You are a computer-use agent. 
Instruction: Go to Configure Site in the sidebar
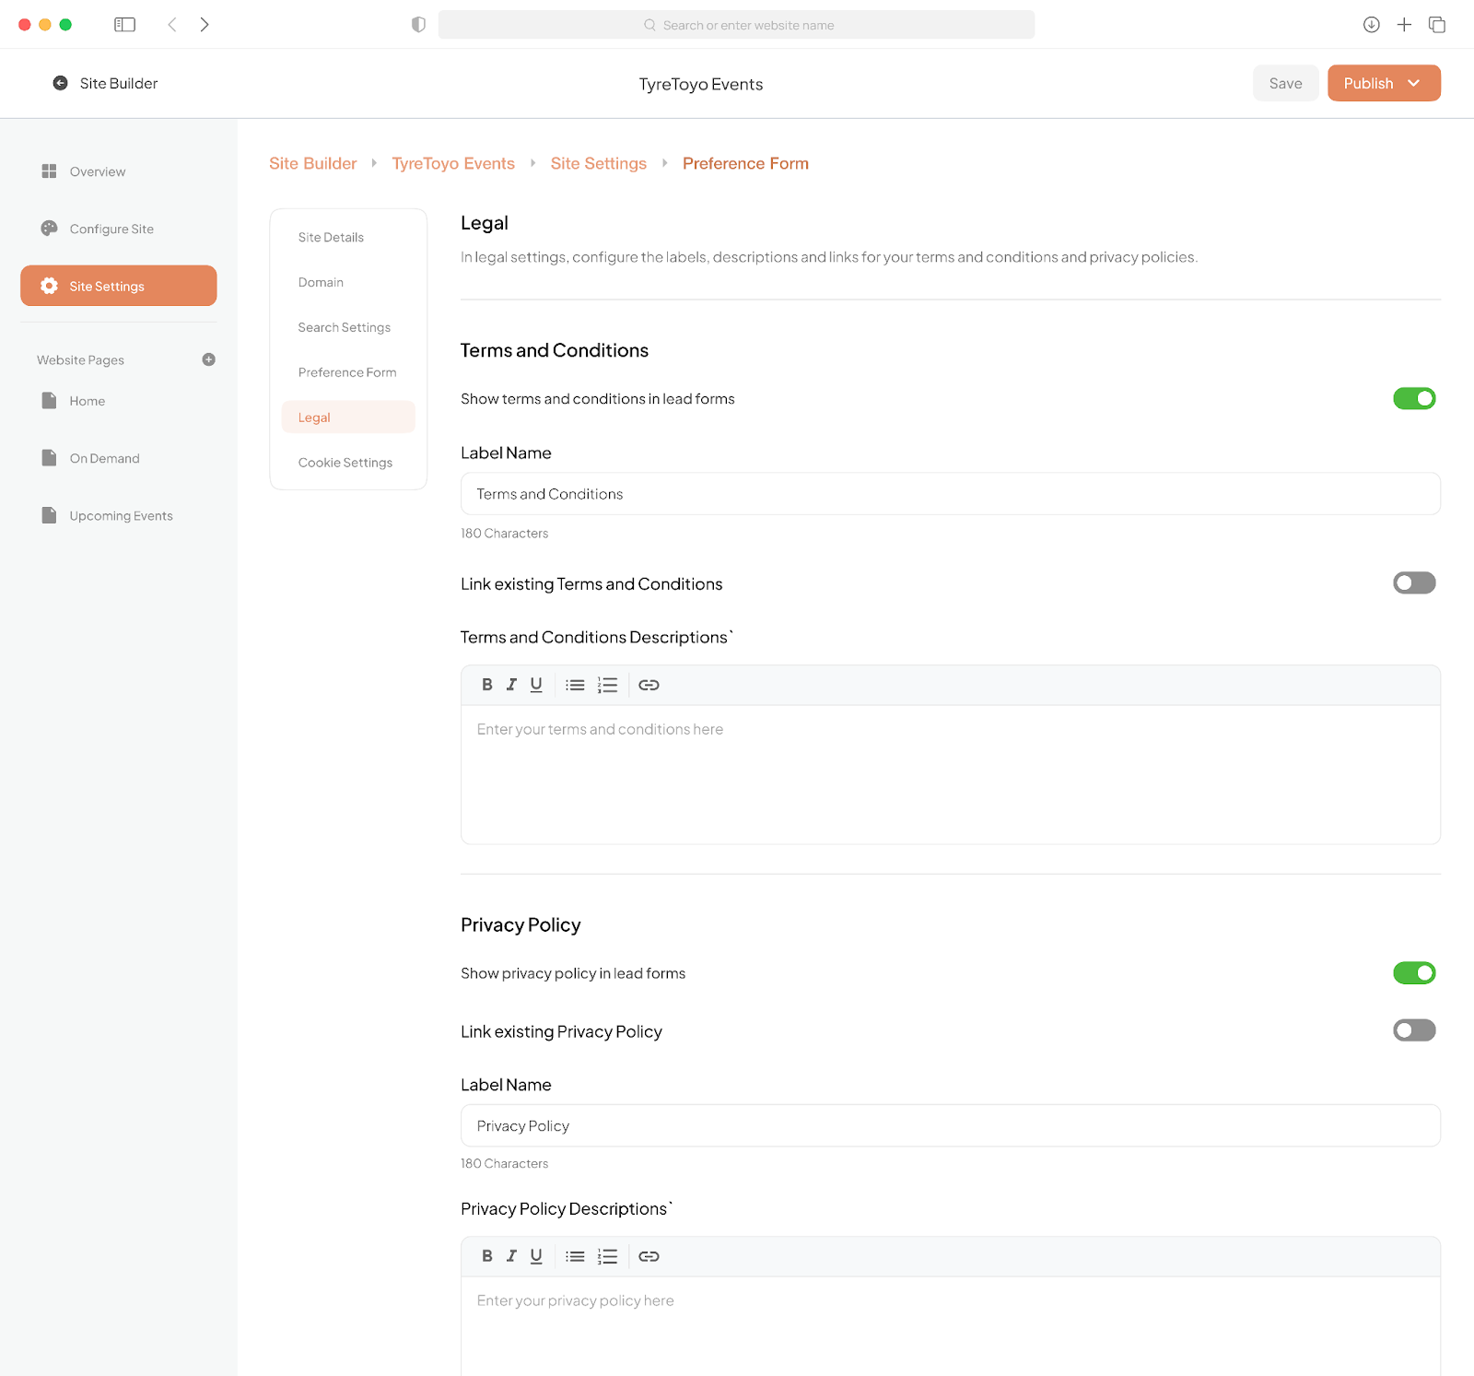click(x=111, y=229)
